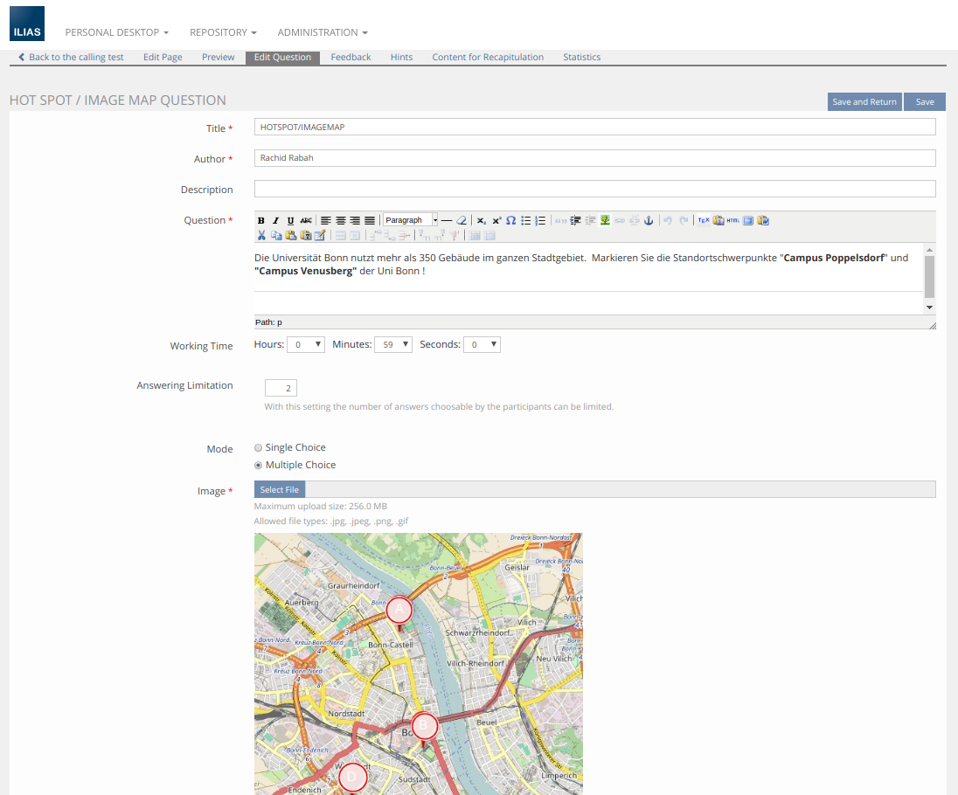The image size is (958, 795).
Task: Apply italic formatting in the editor
Action: (x=275, y=221)
